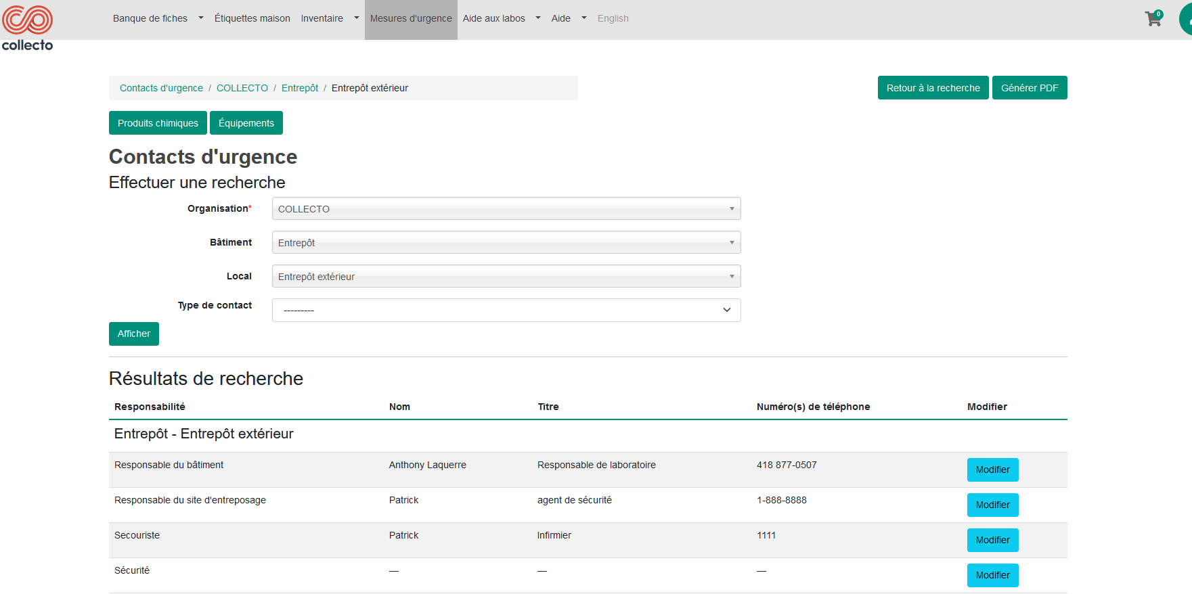Screen dimensions: 1192x594
Task: Open the user profile icon at top right
Action: point(1186,20)
